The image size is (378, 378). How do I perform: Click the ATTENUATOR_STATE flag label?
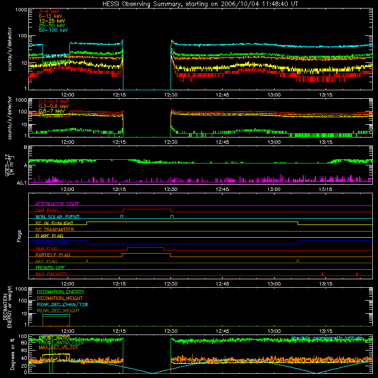(x=57, y=204)
